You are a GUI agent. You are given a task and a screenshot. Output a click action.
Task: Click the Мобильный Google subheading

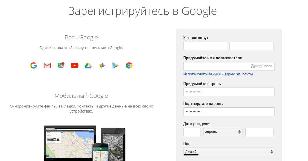click(x=81, y=96)
